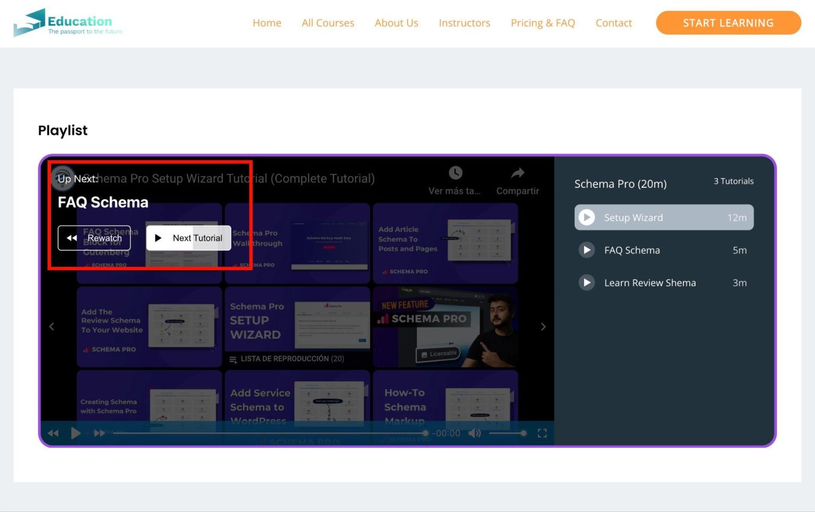The image size is (815, 512).
Task: Click the Rewatch button
Action: click(94, 238)
